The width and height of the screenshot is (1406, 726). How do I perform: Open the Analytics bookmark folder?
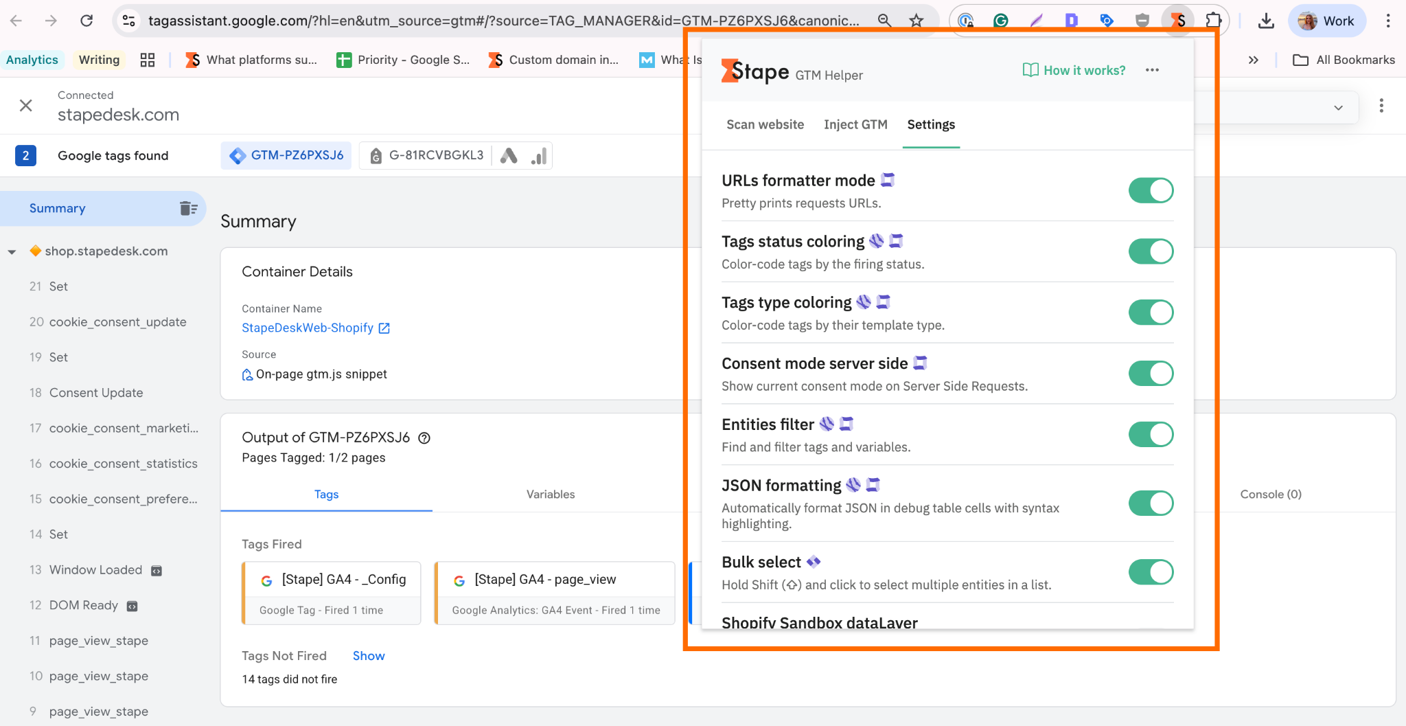(x=32, y=60)
